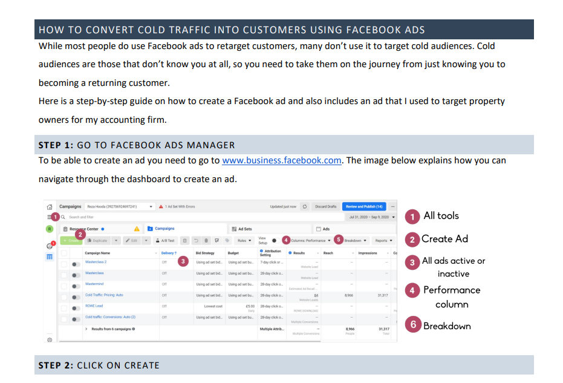Click info icon on Attribution Setting column
563x383 pixels.
(x=261, y=251)
